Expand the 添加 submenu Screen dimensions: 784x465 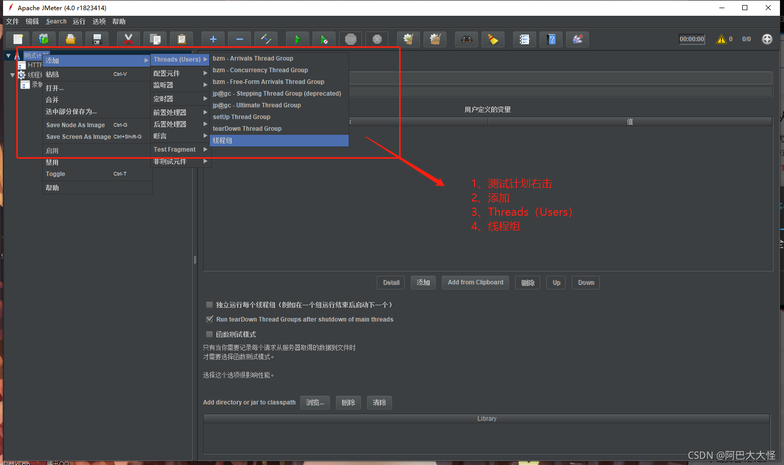tap(97, 61)
